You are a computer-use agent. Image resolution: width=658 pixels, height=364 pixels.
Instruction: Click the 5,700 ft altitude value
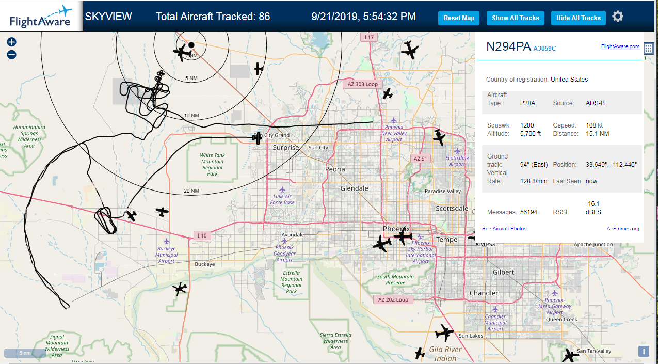531,134
